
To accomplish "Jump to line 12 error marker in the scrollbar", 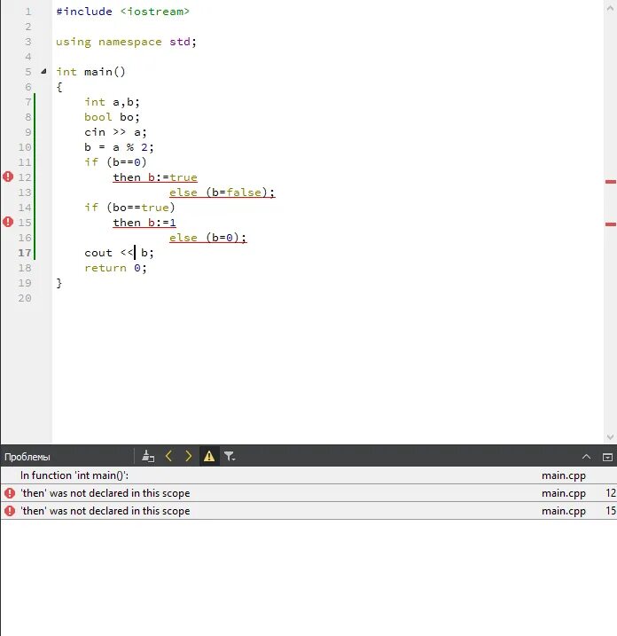I will tap(611, 182).
